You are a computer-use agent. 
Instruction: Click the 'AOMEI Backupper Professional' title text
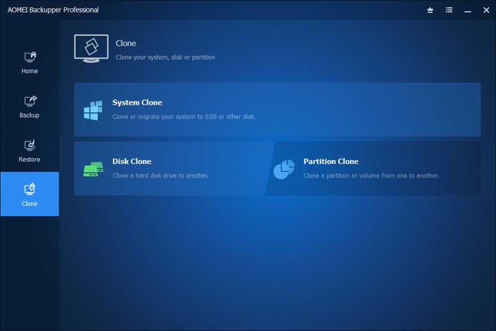point(53,10)
